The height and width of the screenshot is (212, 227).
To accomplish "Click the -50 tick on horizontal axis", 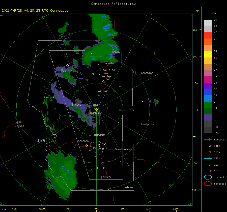I will click(x=68, y=208).
